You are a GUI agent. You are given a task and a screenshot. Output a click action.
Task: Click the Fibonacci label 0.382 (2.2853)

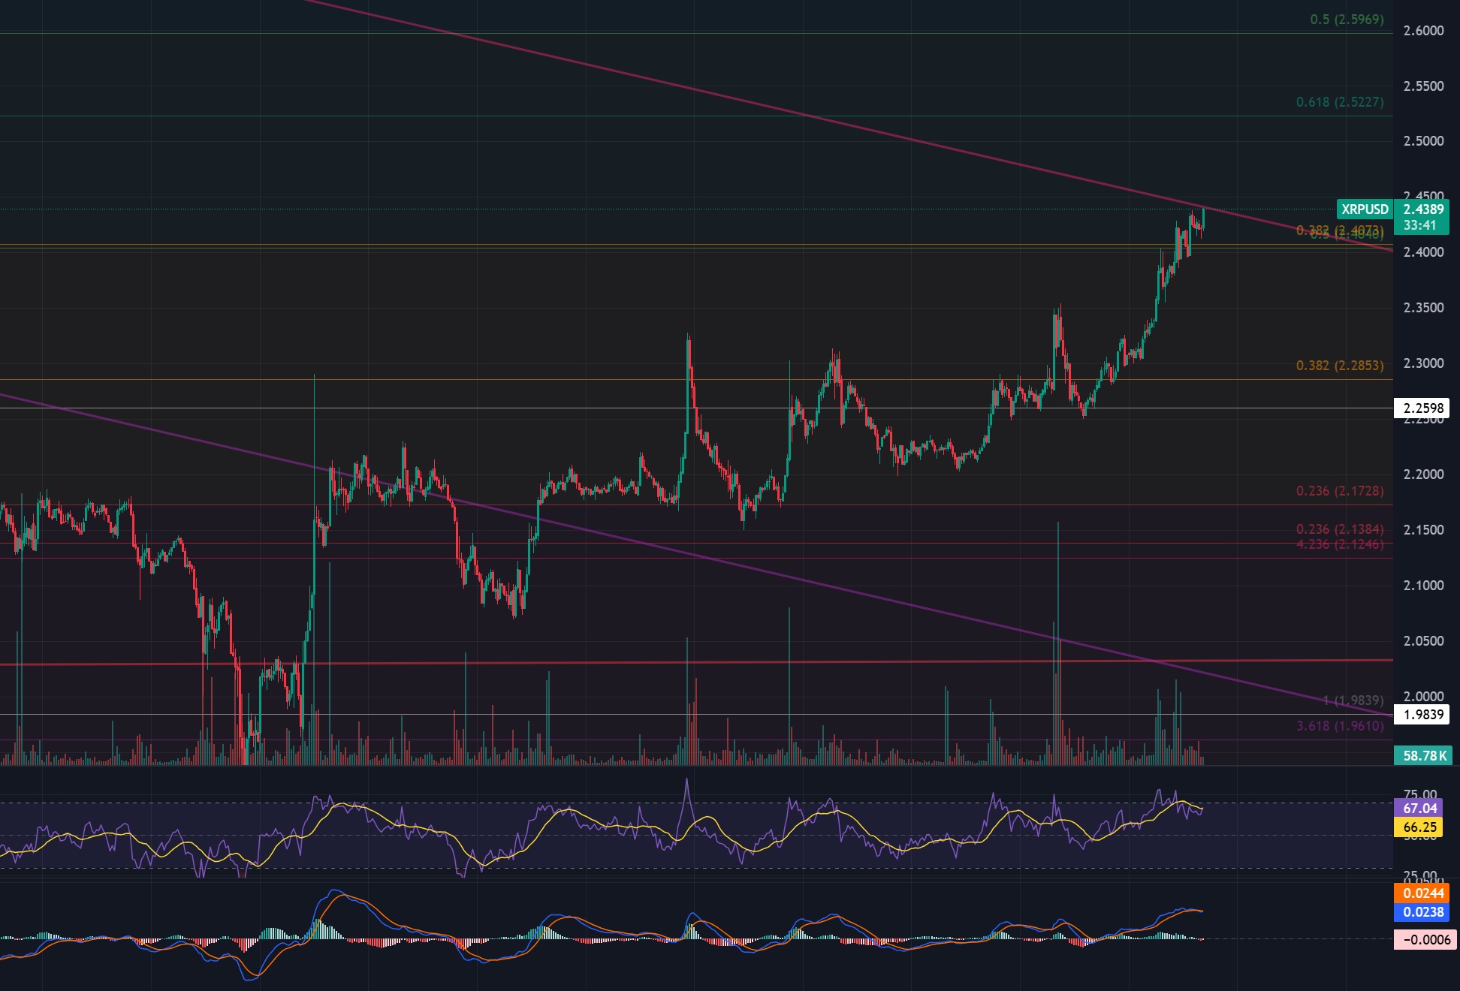[1340, 366]
